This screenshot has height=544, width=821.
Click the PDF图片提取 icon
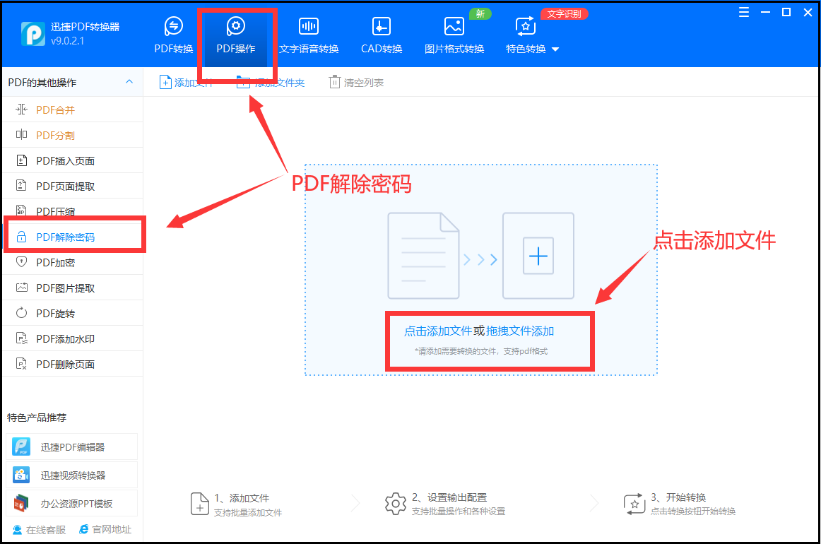coord(21,288)
